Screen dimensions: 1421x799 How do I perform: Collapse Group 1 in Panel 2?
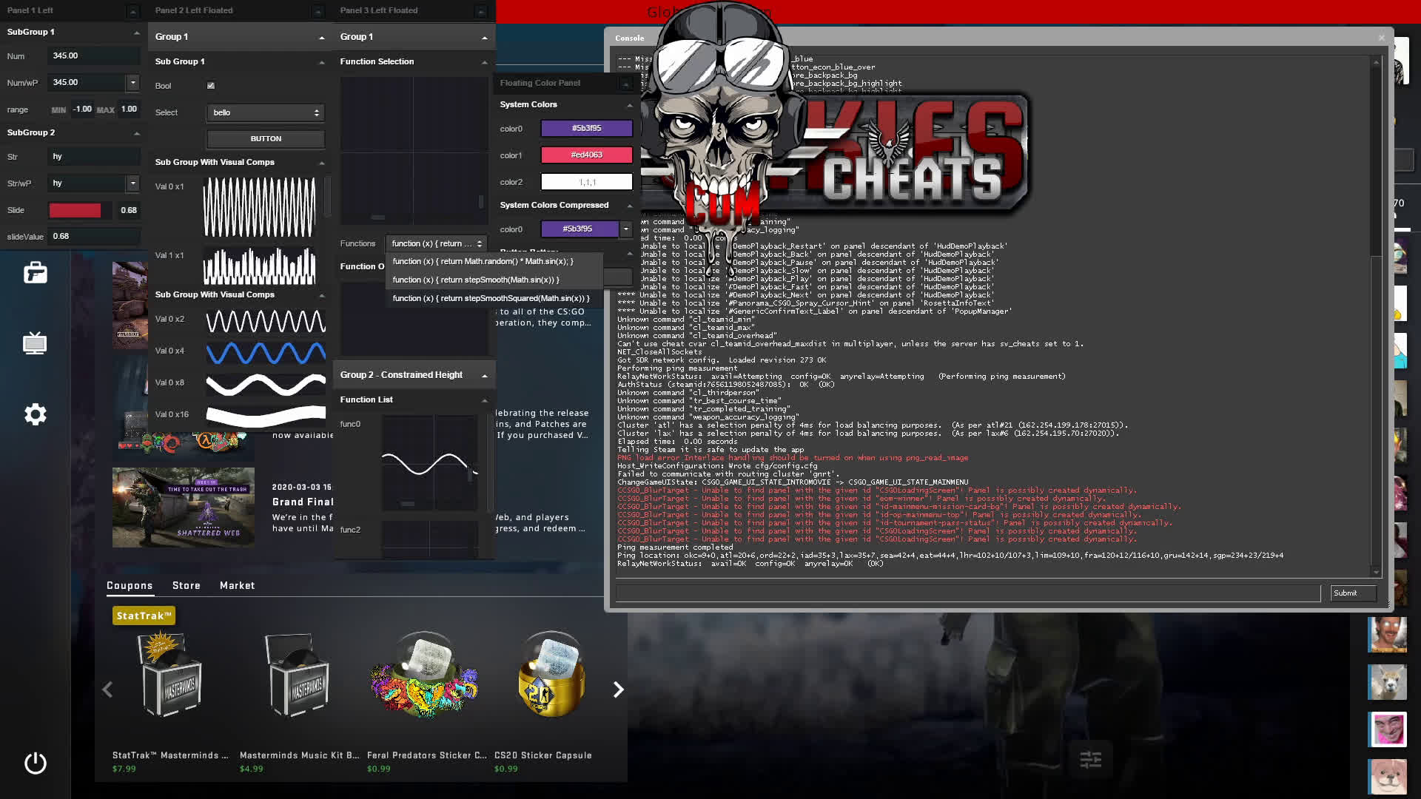[321, 37]
